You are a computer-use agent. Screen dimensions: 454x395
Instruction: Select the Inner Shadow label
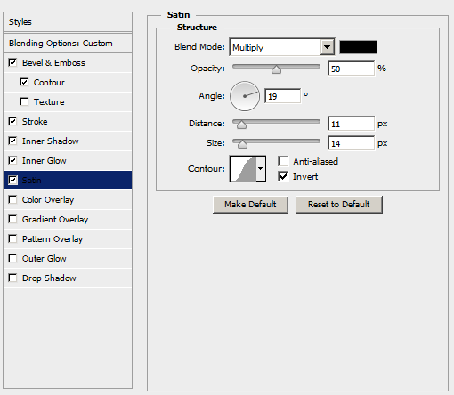click(x=51, y=141)
